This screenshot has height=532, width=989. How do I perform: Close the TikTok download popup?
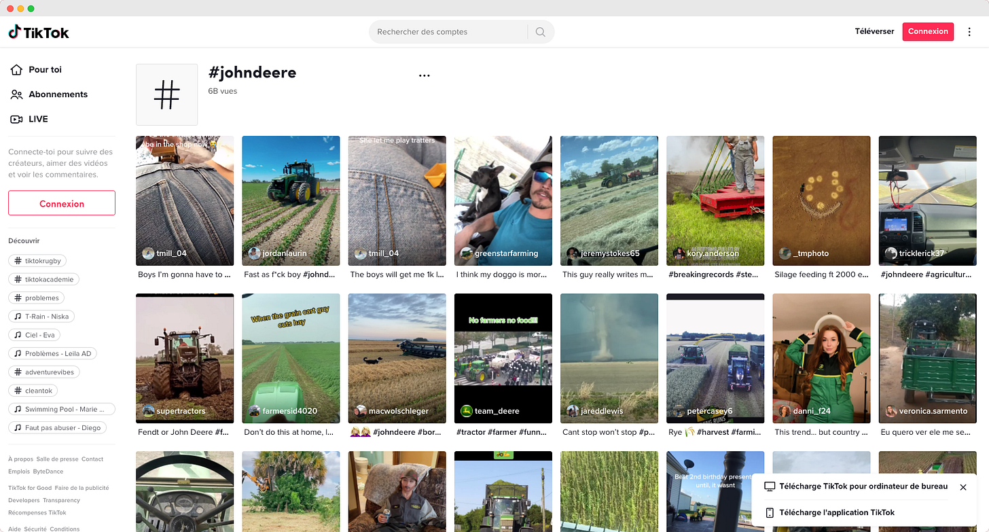[963, 487]
